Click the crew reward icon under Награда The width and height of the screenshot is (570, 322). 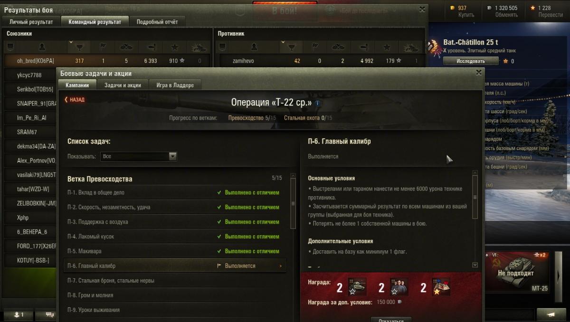coord(399,287)
